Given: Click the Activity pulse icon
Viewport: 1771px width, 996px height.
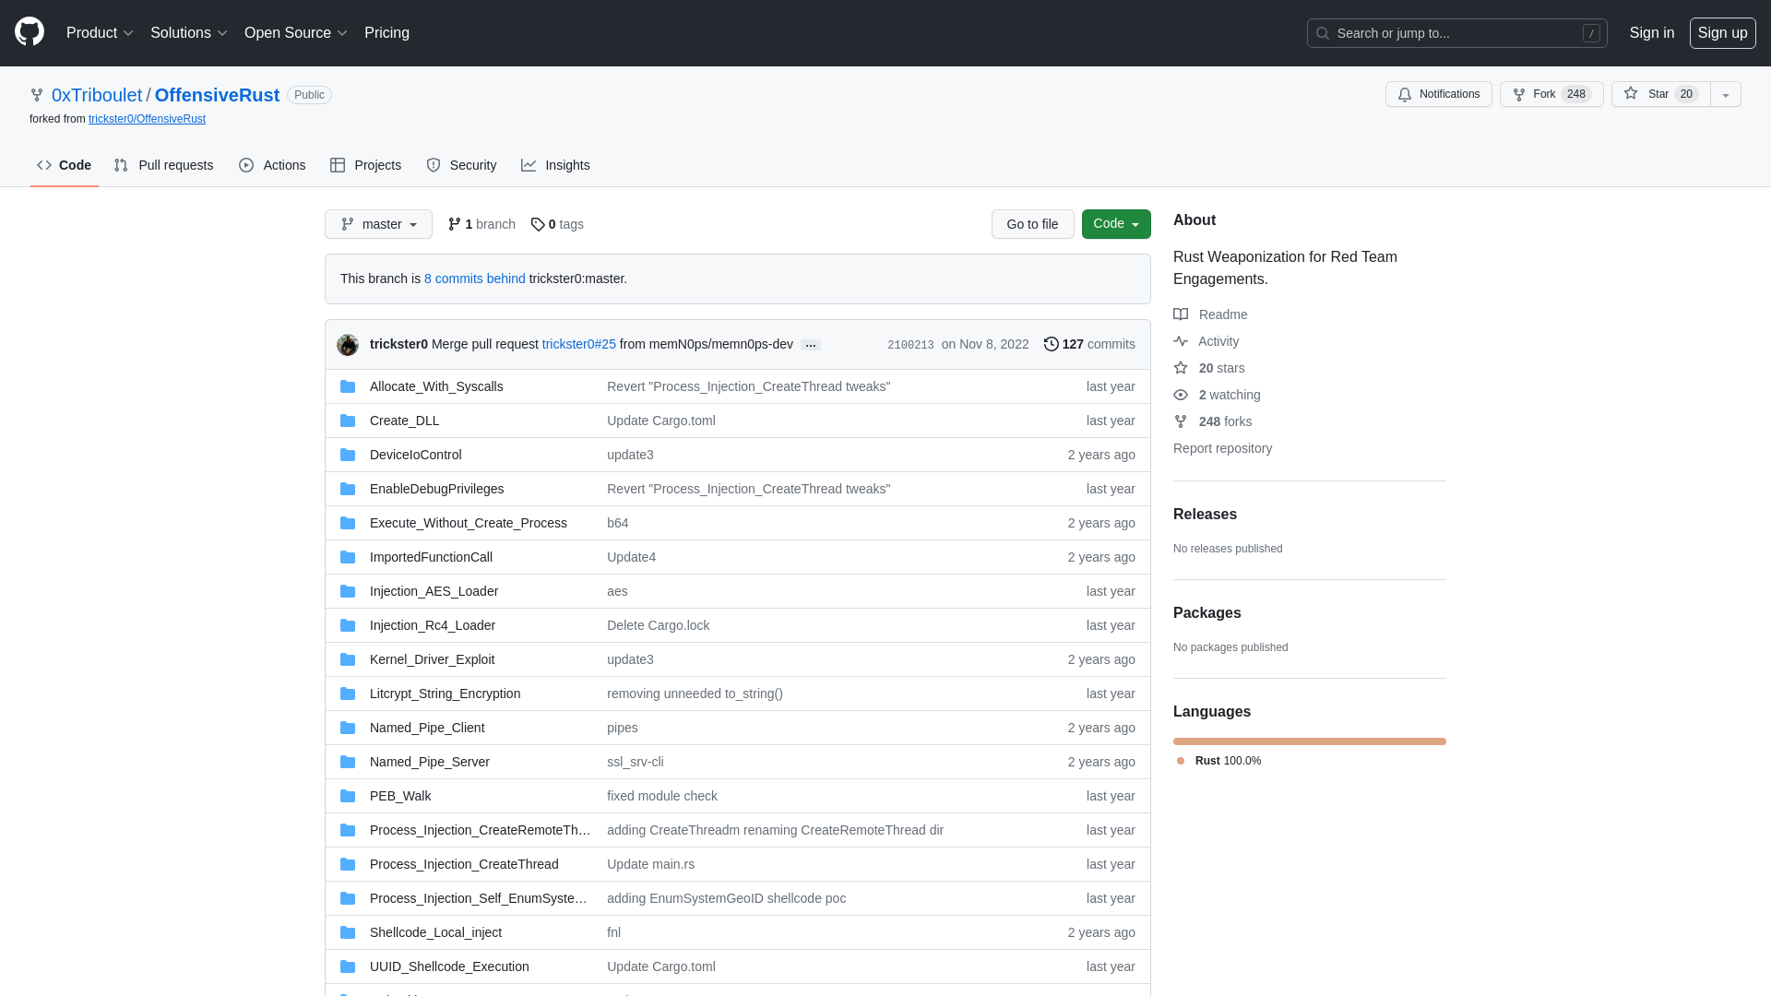Looking at the screenshot, I should (1181, 341).
